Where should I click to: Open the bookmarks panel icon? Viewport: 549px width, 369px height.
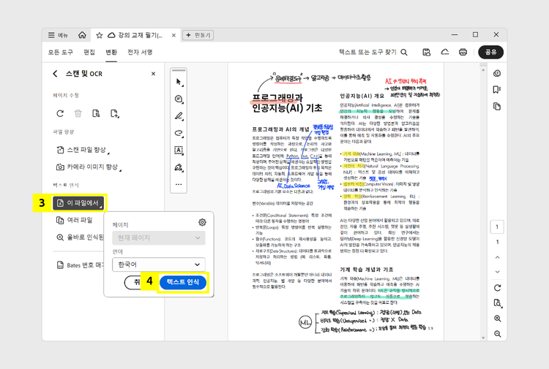pyautogui.click(x=497, y=90)
